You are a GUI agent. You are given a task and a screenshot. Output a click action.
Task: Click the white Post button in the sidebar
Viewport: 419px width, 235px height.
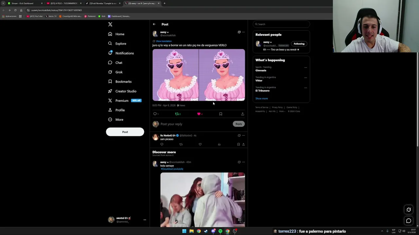pyautogui.click(x=125, y=132)
